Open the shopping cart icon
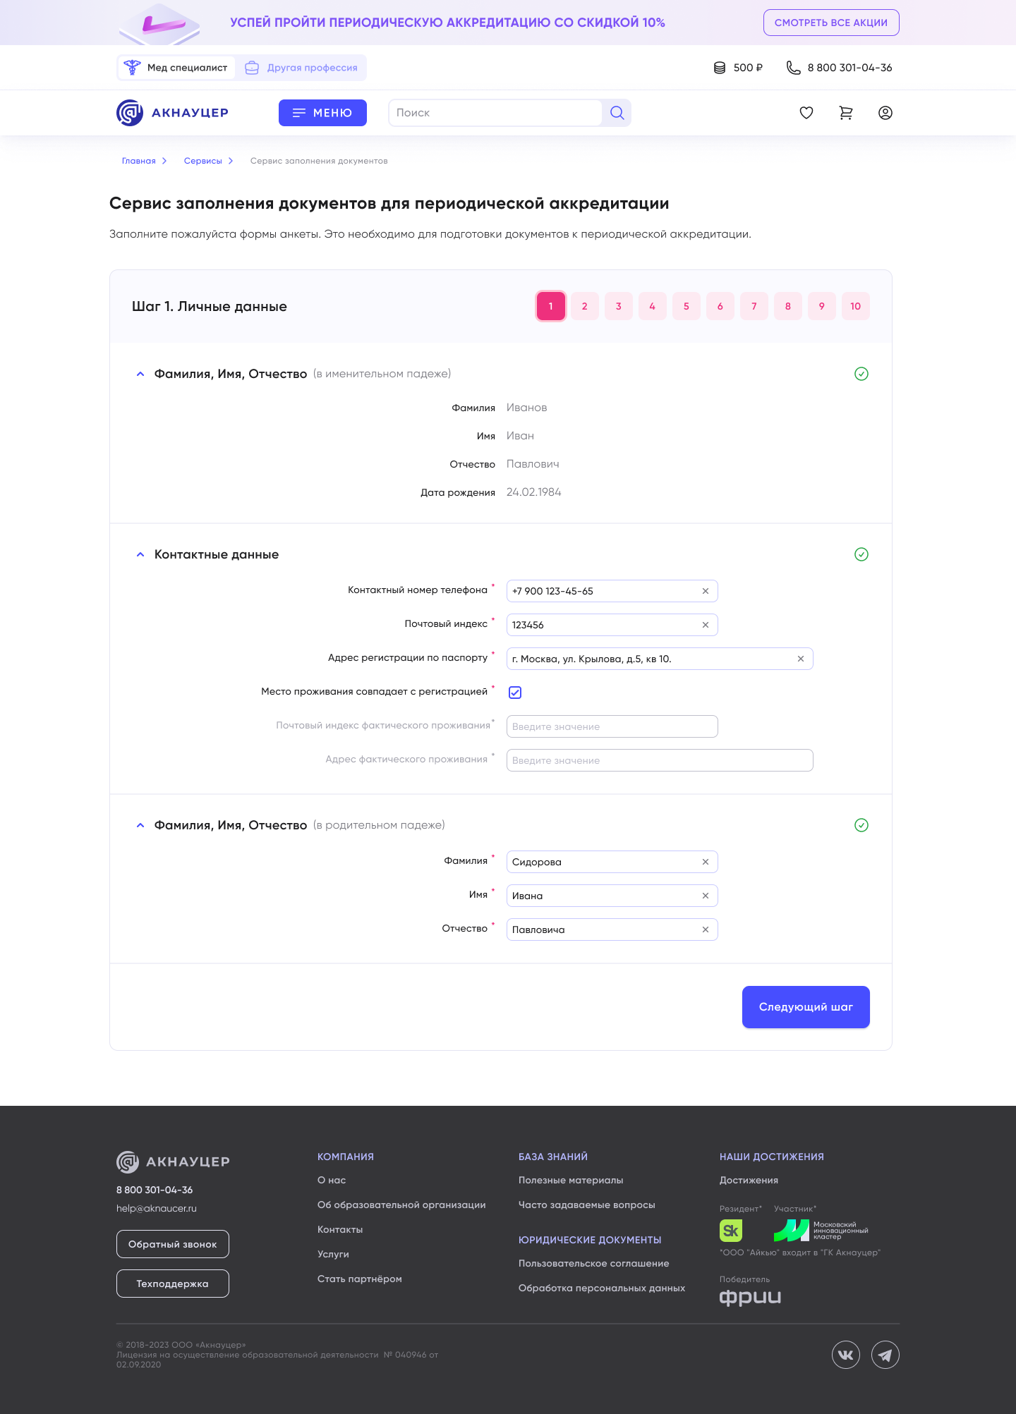 tap(845, 113)
